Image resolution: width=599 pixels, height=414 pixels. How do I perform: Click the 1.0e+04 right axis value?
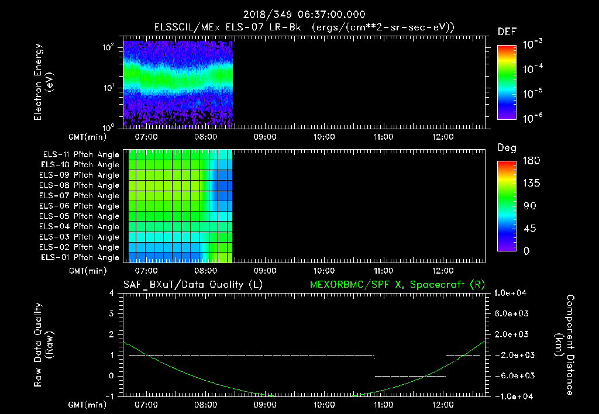pos(510,293)
